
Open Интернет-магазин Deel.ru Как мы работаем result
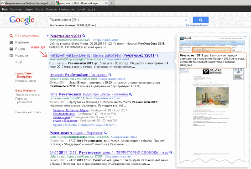(102, 55)
